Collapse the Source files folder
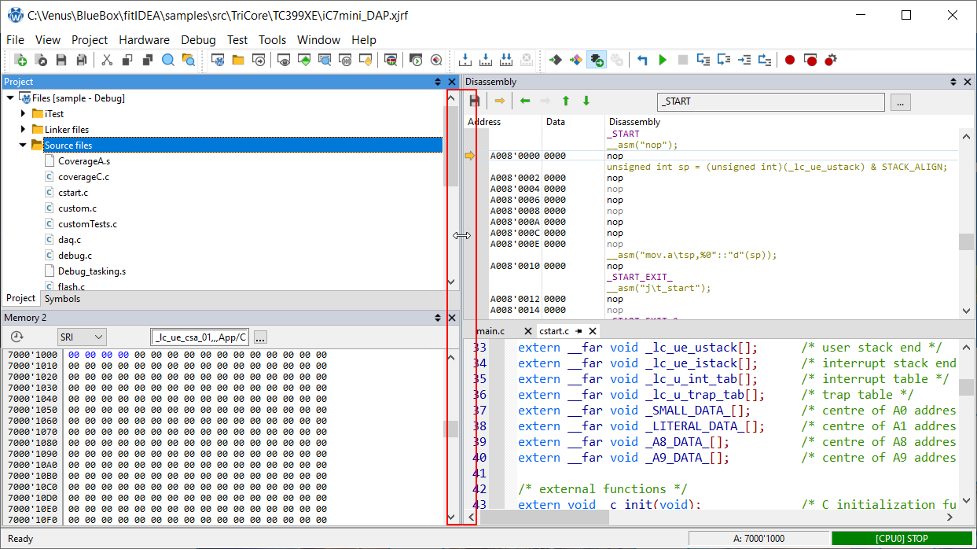This screenshot has width=977, height=549. (x=24, y=146)
